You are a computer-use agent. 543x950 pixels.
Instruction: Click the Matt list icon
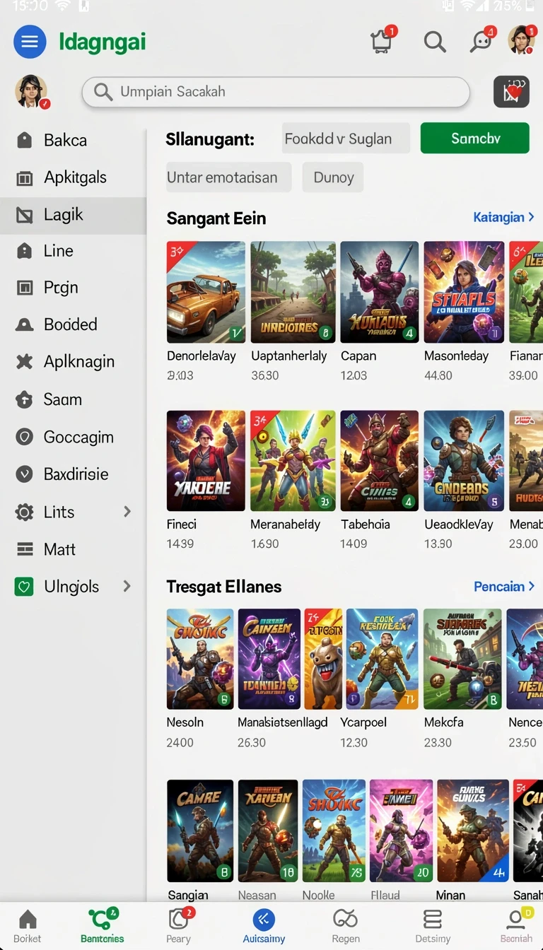click(25, 549)
